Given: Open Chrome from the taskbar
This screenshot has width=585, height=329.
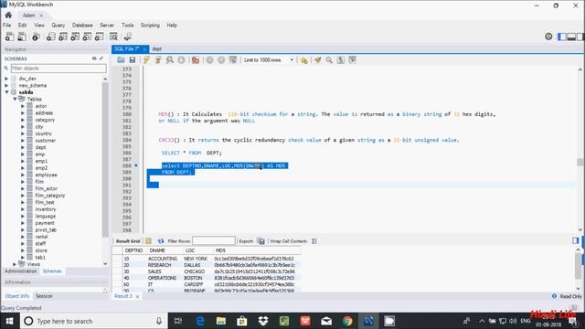Looking at the screenshot, I should point(347,321).
